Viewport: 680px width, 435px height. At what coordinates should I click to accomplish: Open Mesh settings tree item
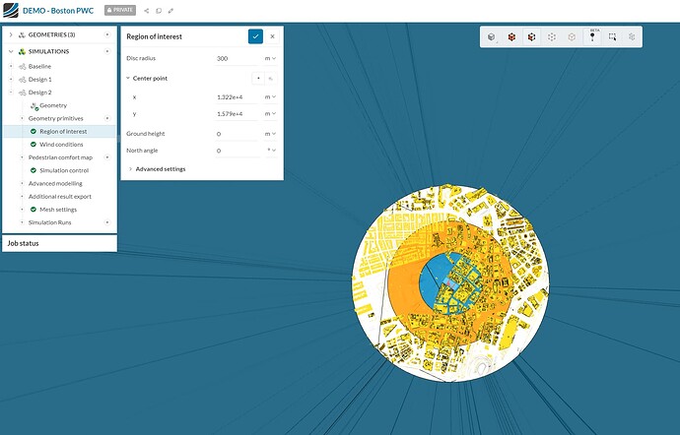click(58, 210)
